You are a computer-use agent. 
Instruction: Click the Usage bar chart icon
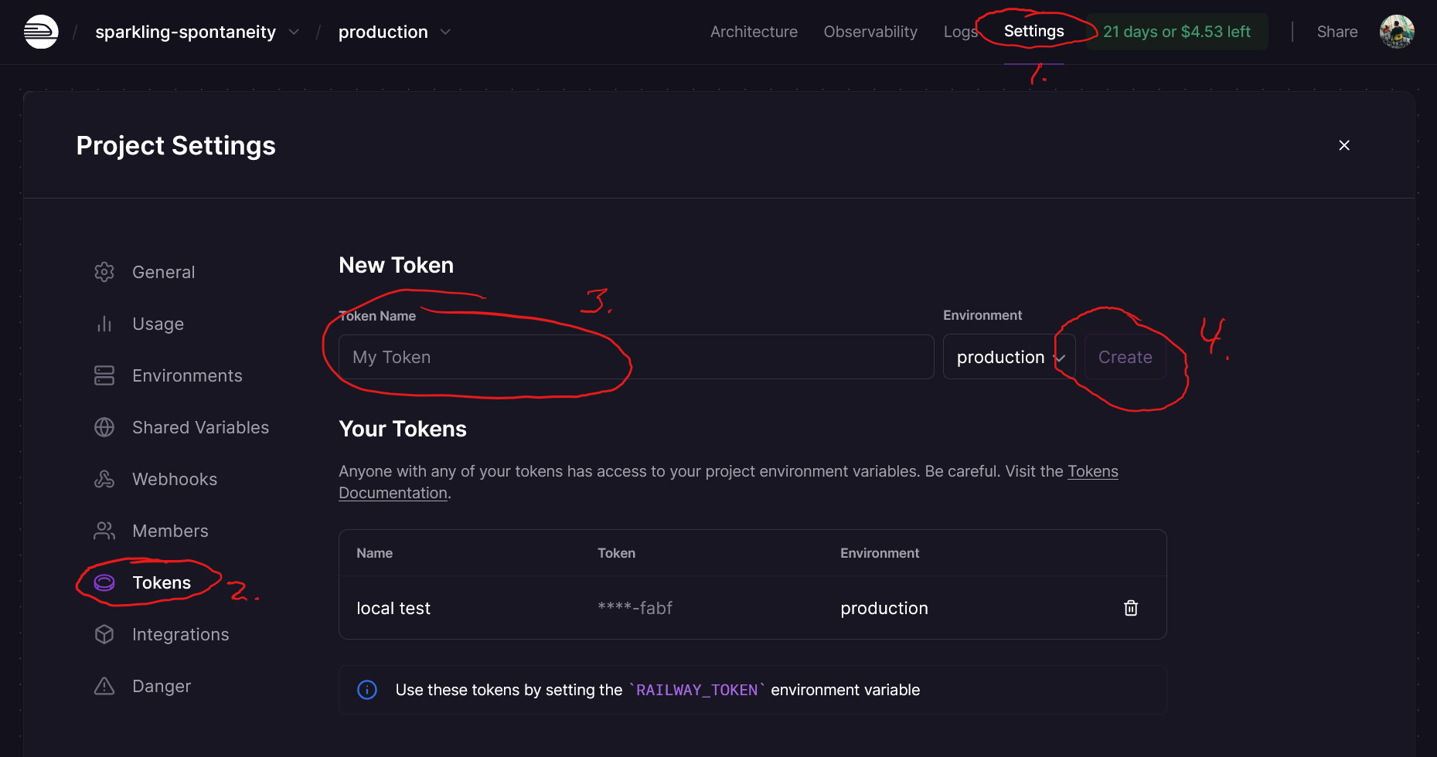[104, 324]
